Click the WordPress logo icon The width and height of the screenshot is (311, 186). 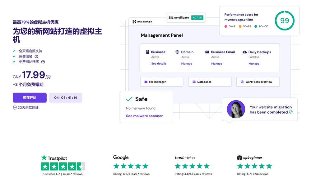242,82
